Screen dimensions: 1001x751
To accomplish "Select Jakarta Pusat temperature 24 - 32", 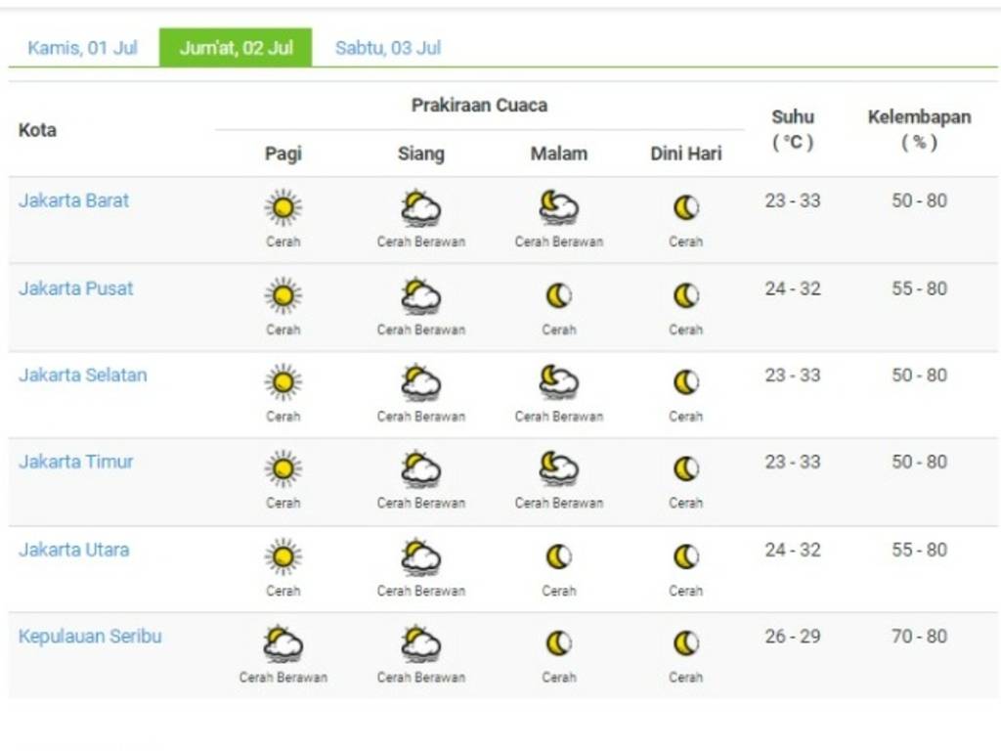I will click(x=793, y=288).
